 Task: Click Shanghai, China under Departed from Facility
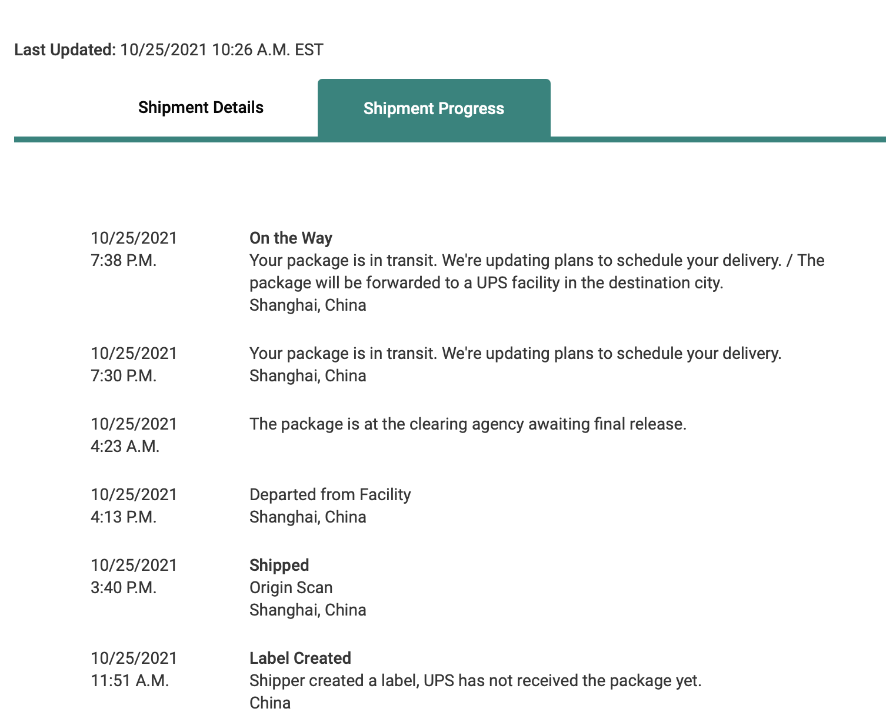coord(308,517)
